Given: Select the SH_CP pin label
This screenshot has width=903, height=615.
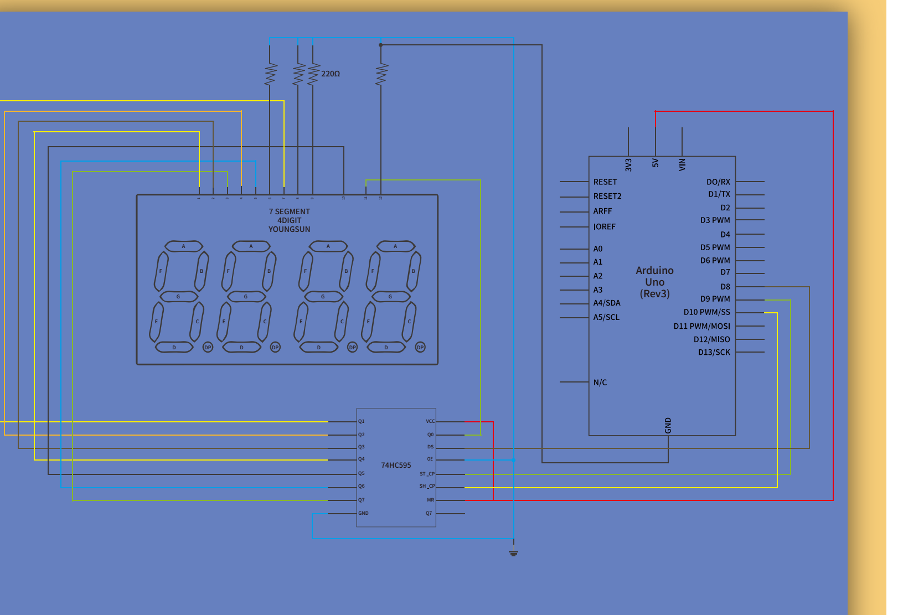Looking at the screenshot, I should [x=427, y=487].
